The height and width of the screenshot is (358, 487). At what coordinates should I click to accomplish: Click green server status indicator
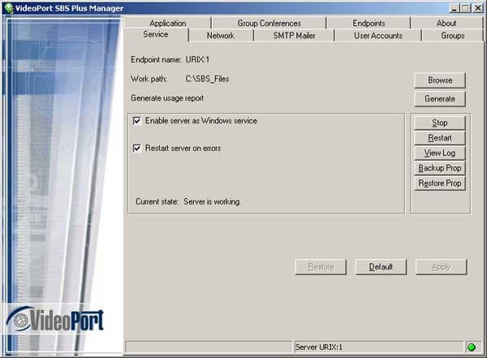[x=471, y=347]
